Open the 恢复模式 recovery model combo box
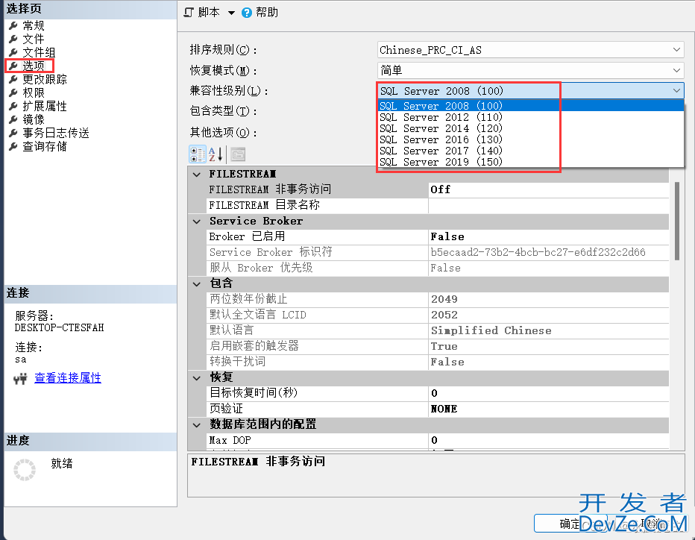The height and width of the screenshot is (540, 695). coord(530,71)
